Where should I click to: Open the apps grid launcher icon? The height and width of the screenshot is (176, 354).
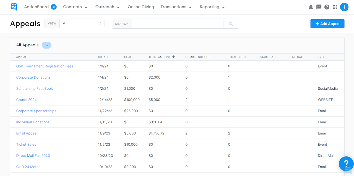(x=335, y=7)
